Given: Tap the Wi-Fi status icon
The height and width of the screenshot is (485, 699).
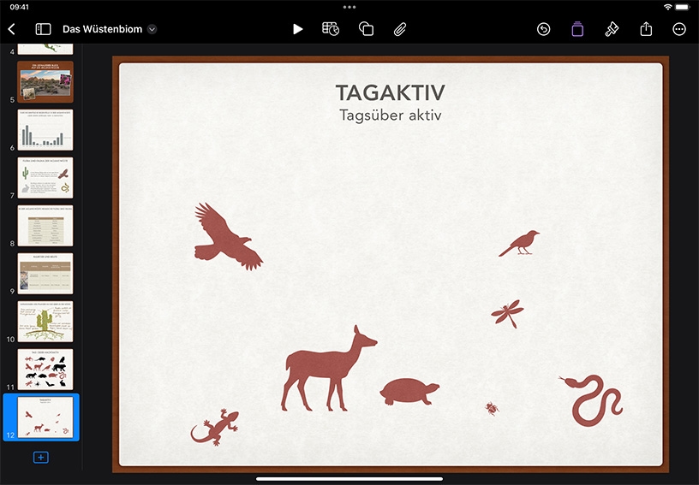Looking at the screenshot, I should click(x=667, y=7).
